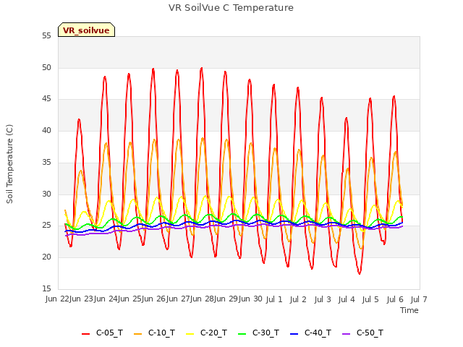Click the Jul 6 x-axis date label
This screenshot has height=347, width=463.
pos(395,299)
